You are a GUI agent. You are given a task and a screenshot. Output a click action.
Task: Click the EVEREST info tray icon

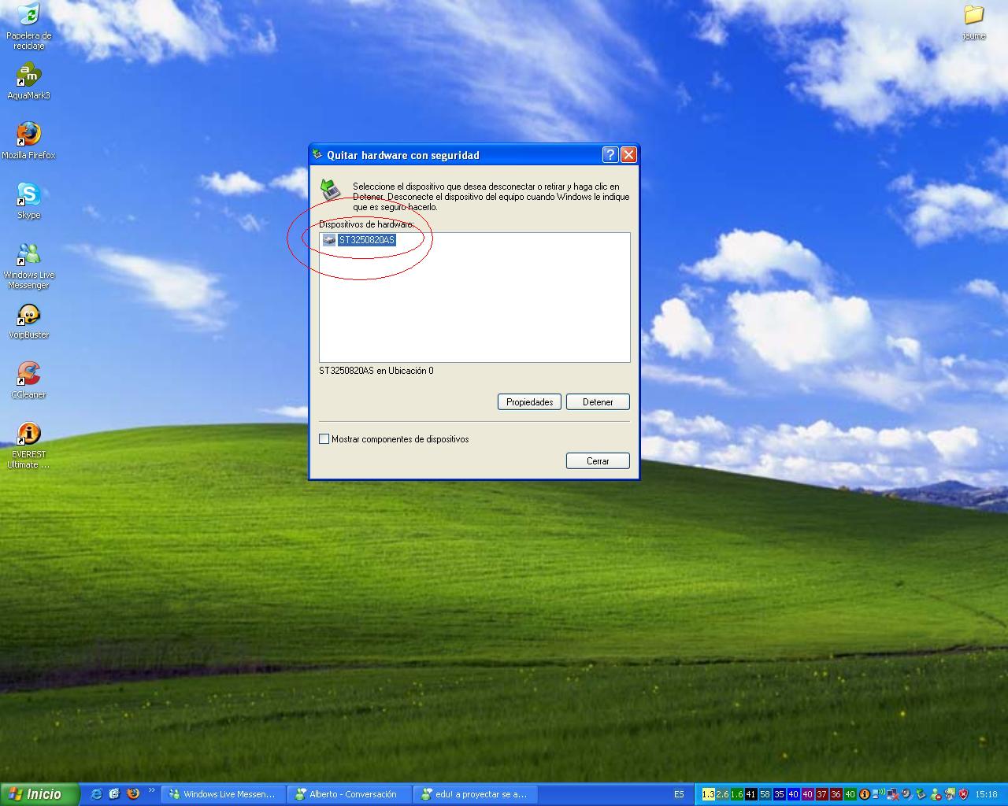[865, 794]
